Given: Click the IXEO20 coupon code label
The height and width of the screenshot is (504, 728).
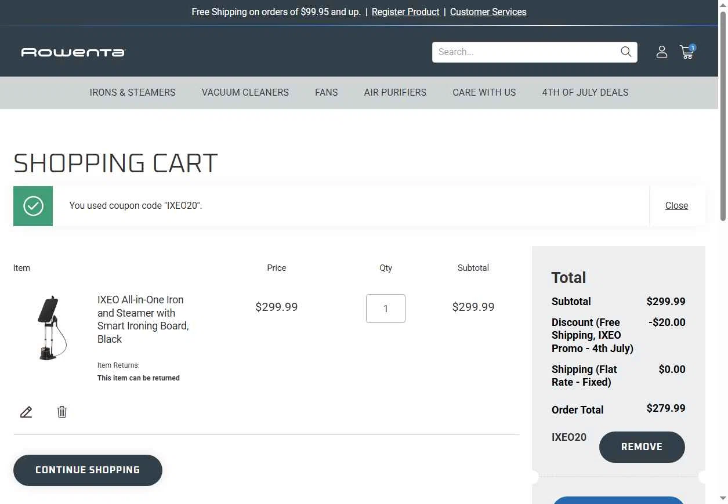Looking at the screenshot, I should (x=569, y=437).
